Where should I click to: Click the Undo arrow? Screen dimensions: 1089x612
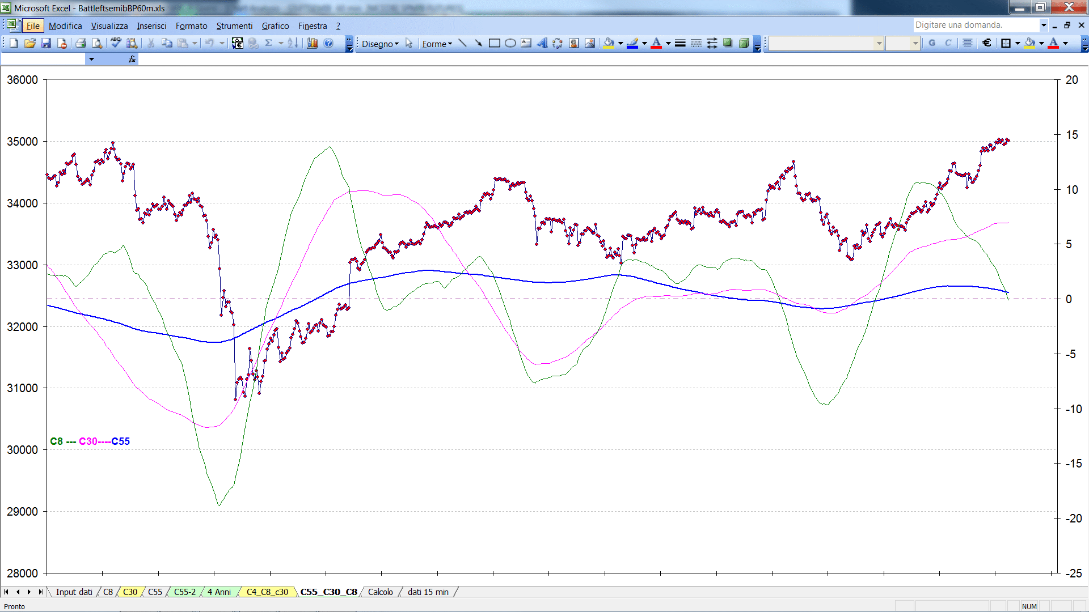pyautogui.click(x=209, y=44)
